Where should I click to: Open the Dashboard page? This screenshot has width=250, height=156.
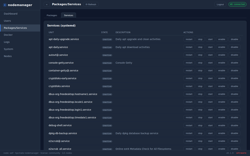coord(20,14)
